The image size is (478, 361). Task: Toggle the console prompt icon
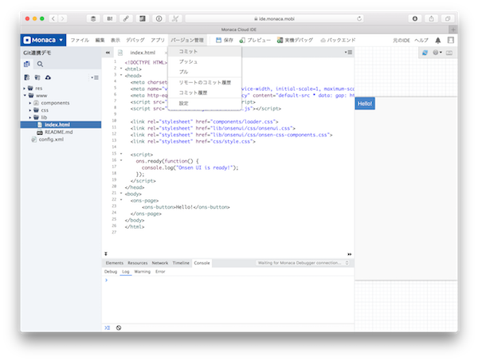coord(108,328)
